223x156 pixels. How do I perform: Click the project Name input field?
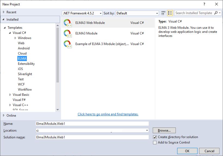(x=92, y=123)
